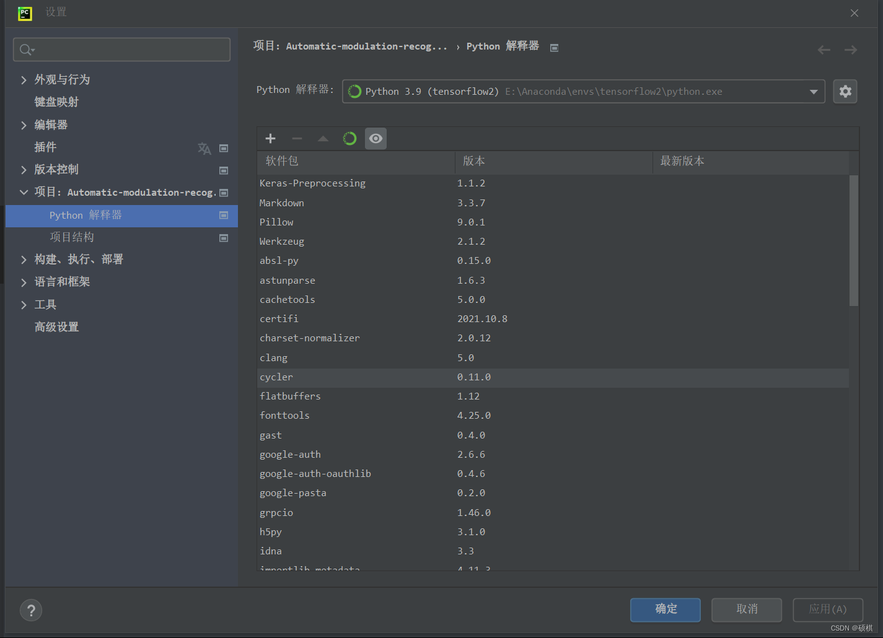Click the 应用(A) button

(828, 610)
